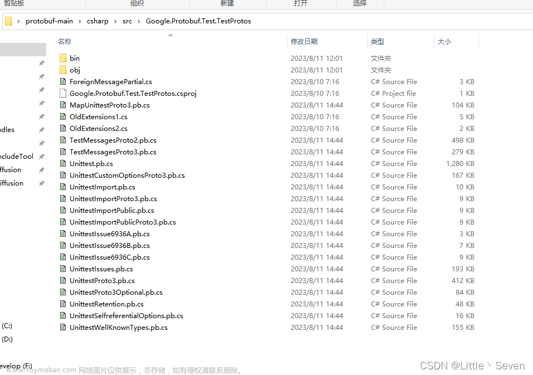533x375 pixels.
Task: Click the UnittestRetention.pb.cs file icon
Action: (x=63, y=304)
